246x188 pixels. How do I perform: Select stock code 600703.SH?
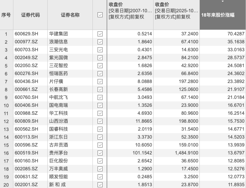tap(26, 50)
